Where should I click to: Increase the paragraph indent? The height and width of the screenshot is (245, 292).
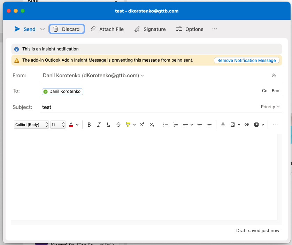coord(209,124)
